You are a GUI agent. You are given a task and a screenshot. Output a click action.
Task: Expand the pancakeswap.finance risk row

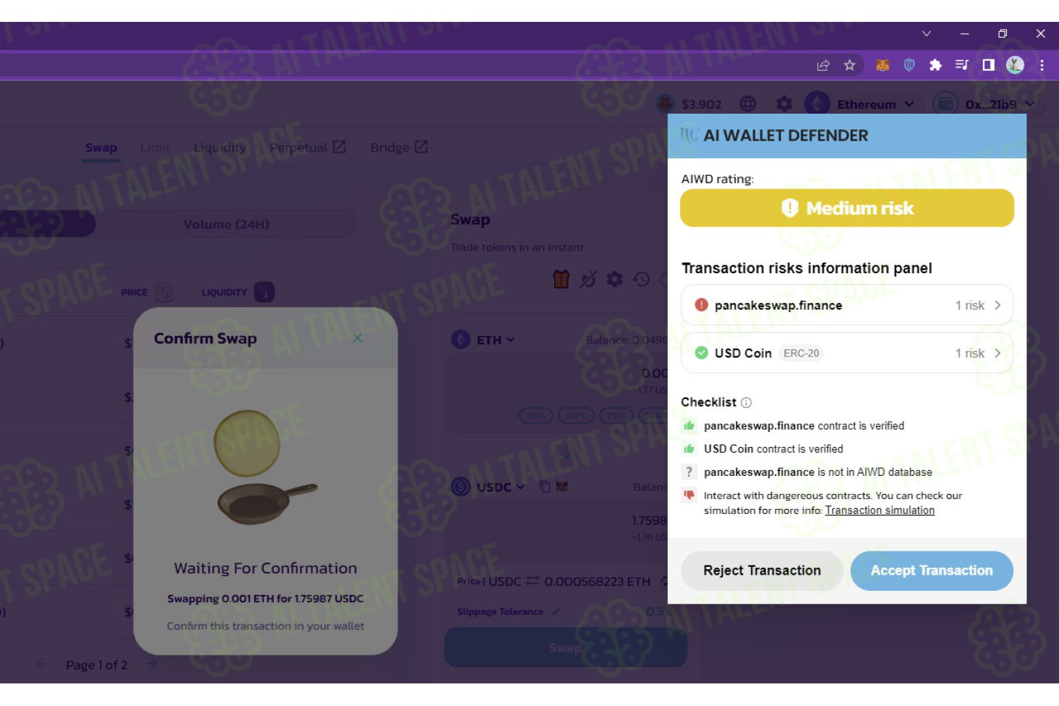(846, 305)
